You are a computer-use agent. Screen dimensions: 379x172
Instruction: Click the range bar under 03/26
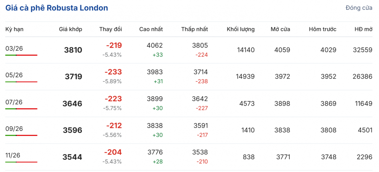pos(21,55)
